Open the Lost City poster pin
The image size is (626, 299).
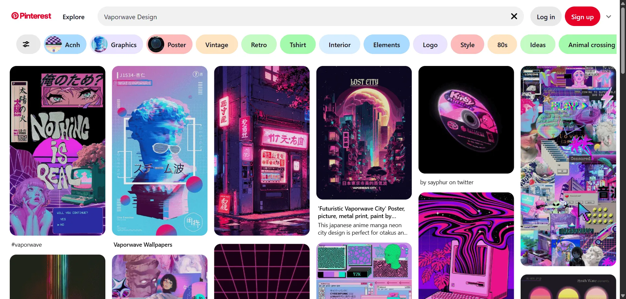tap(364, 133)
